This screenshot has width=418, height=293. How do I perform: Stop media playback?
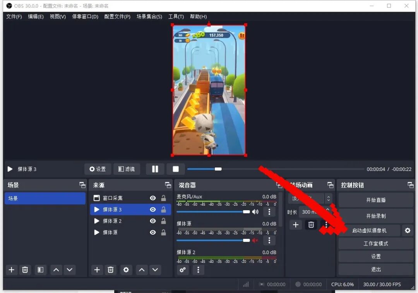[x=175, y=169]
